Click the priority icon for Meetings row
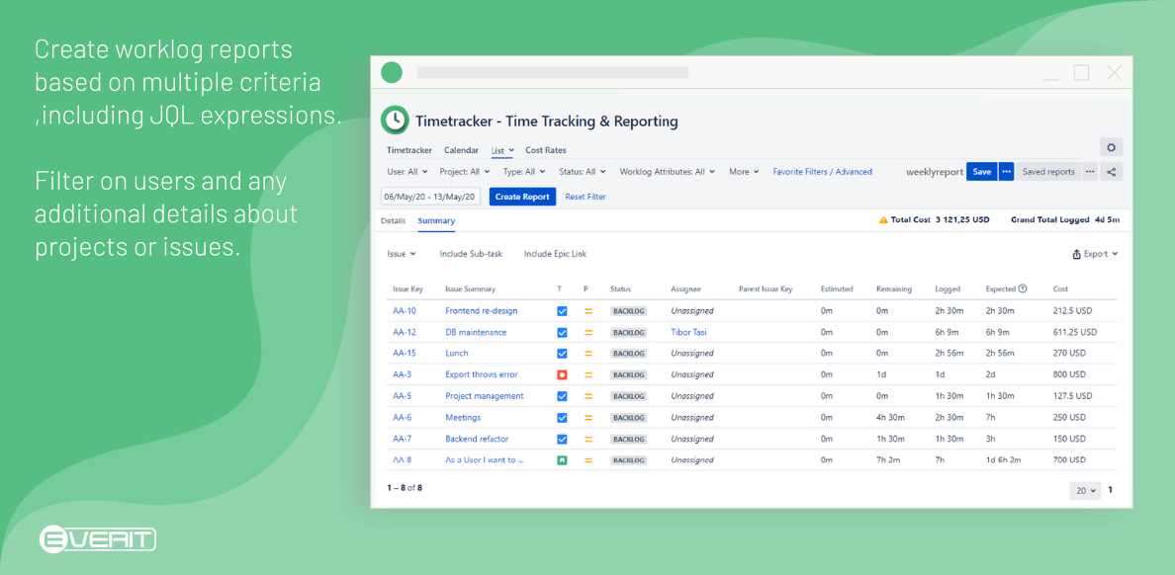The height and width of the screenshot is (575, 1175). [588, 418]
